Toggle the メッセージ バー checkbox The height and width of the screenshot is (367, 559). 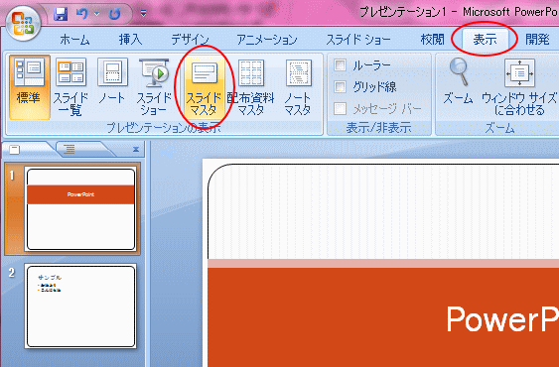341,109
